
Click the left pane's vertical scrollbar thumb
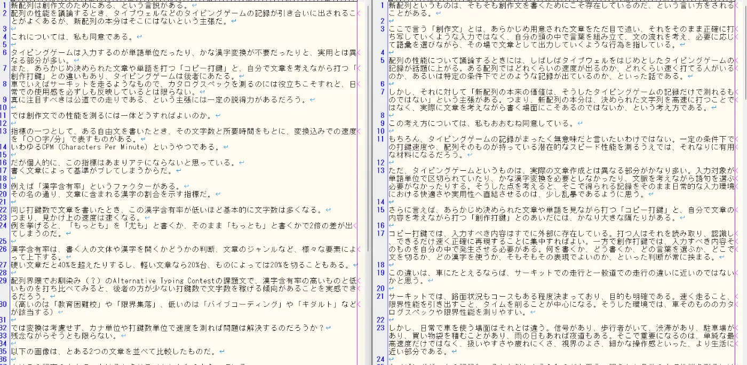click(x=367, y=128)
